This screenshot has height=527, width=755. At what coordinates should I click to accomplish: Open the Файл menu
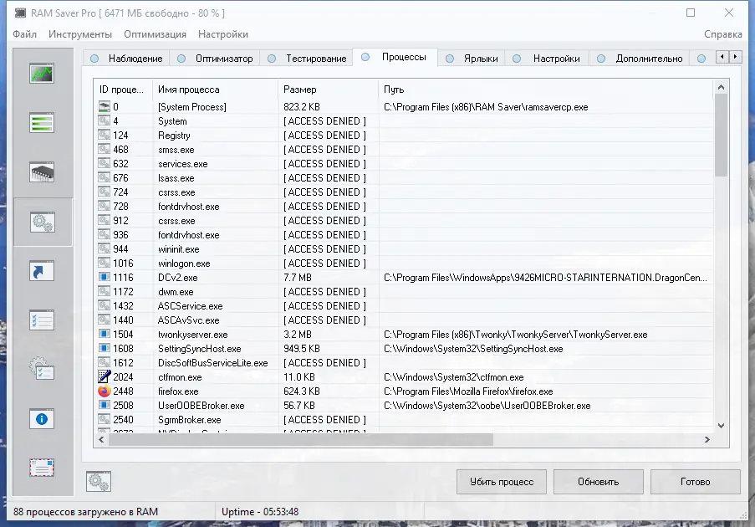coord(24,34)
